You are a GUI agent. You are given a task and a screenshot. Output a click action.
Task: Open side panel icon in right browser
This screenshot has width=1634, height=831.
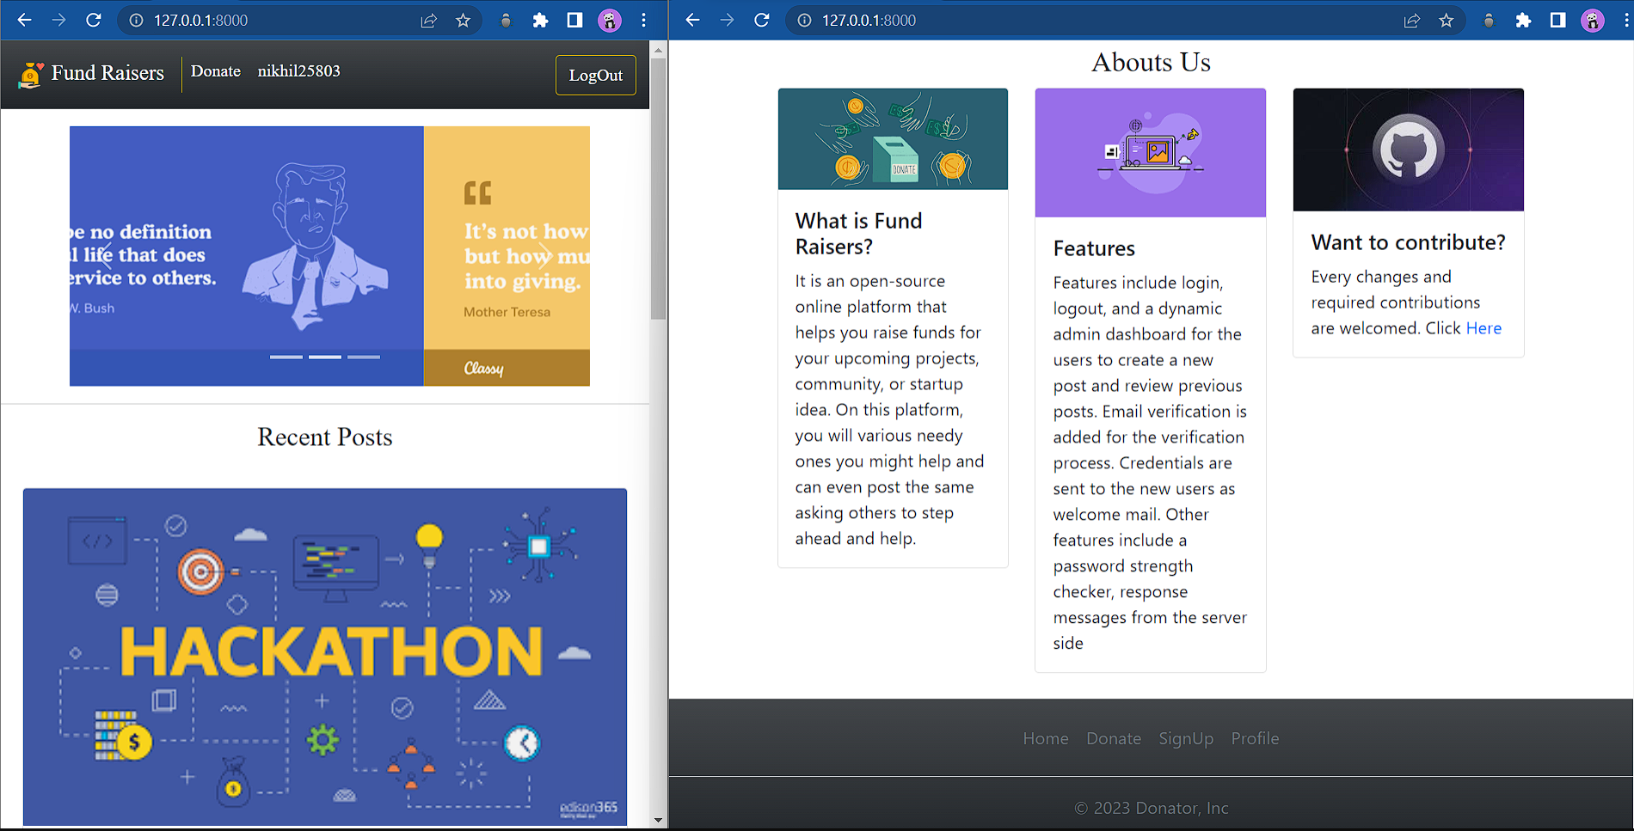tap(1557, 21)
